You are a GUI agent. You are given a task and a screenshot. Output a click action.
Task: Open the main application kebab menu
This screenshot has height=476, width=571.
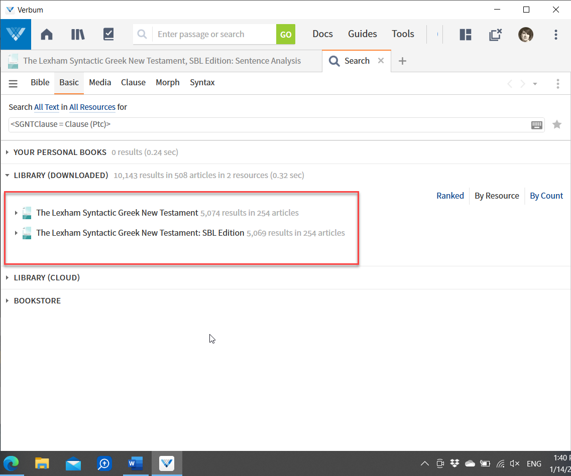pos(556,35)
